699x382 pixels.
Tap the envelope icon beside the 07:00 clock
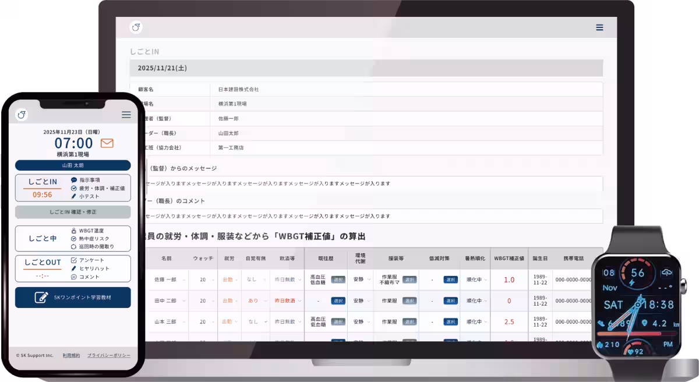pyautogui.click(x=107, y=144)
